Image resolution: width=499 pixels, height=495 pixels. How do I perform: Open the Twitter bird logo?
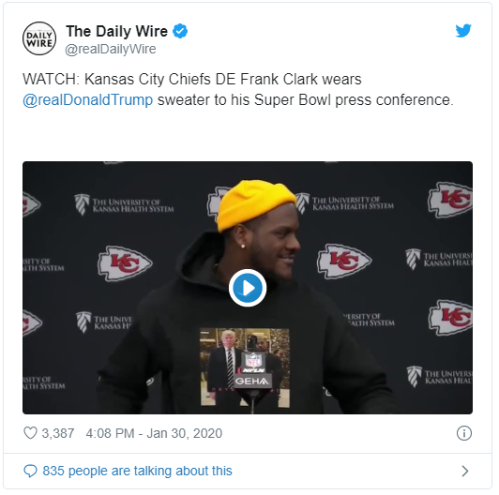(463, 31)
